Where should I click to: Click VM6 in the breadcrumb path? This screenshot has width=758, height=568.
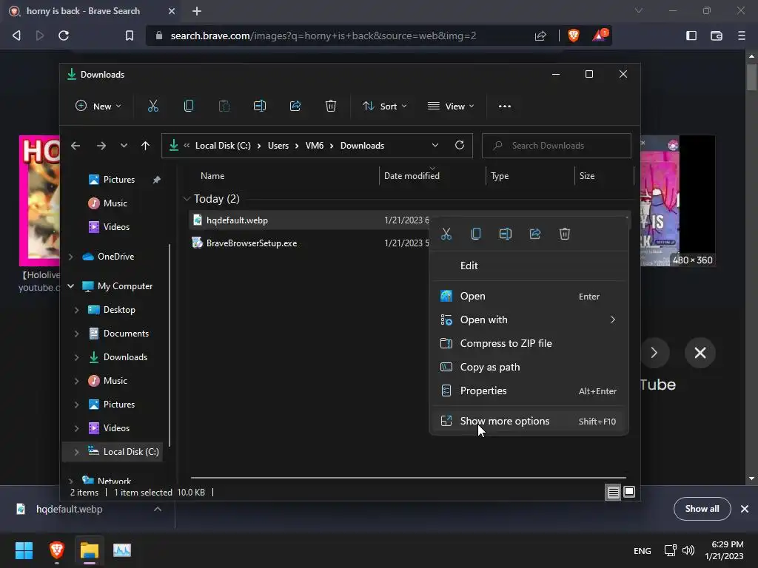[314, 146]
